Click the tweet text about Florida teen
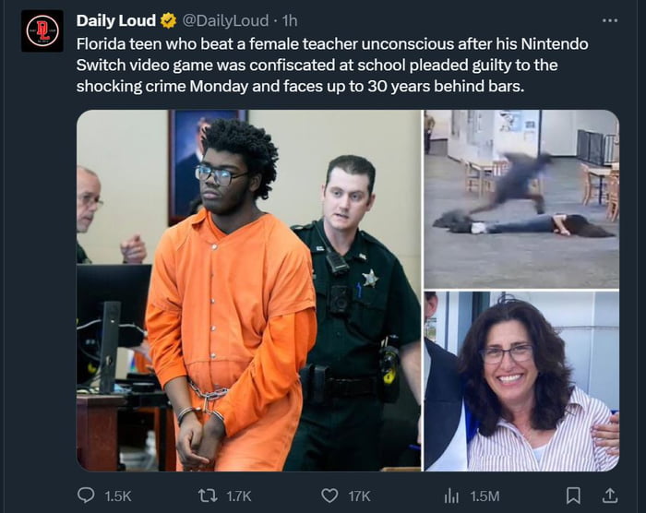 (332, 66)
